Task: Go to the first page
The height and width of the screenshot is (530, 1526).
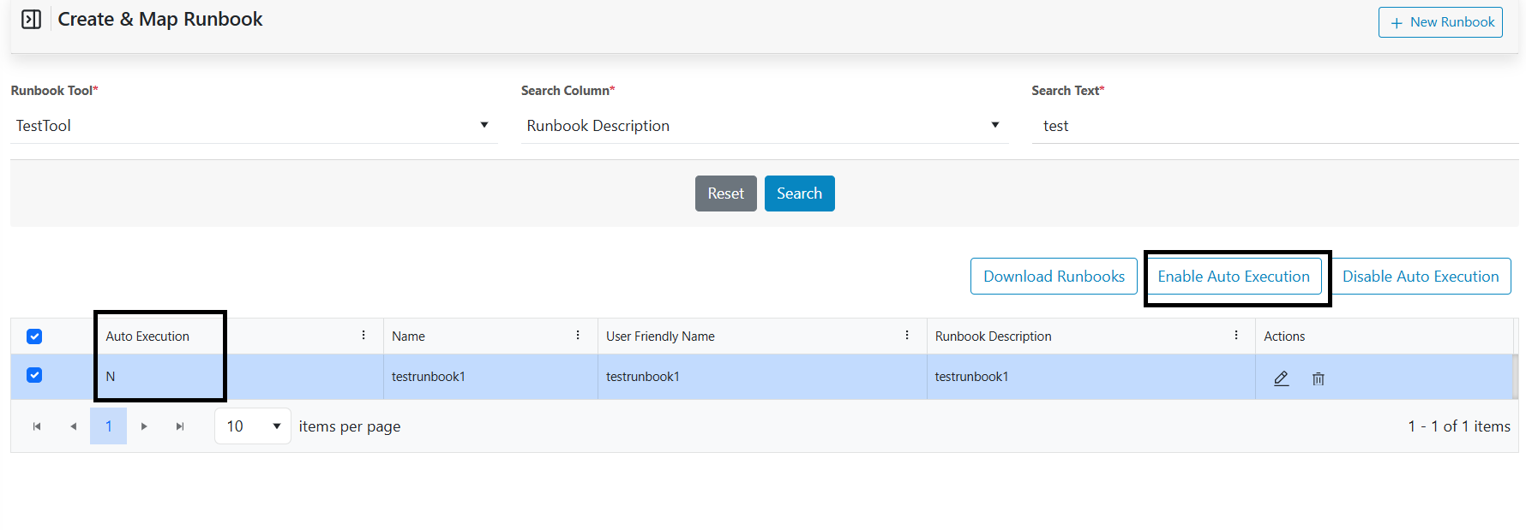Action: coord(37,426)
